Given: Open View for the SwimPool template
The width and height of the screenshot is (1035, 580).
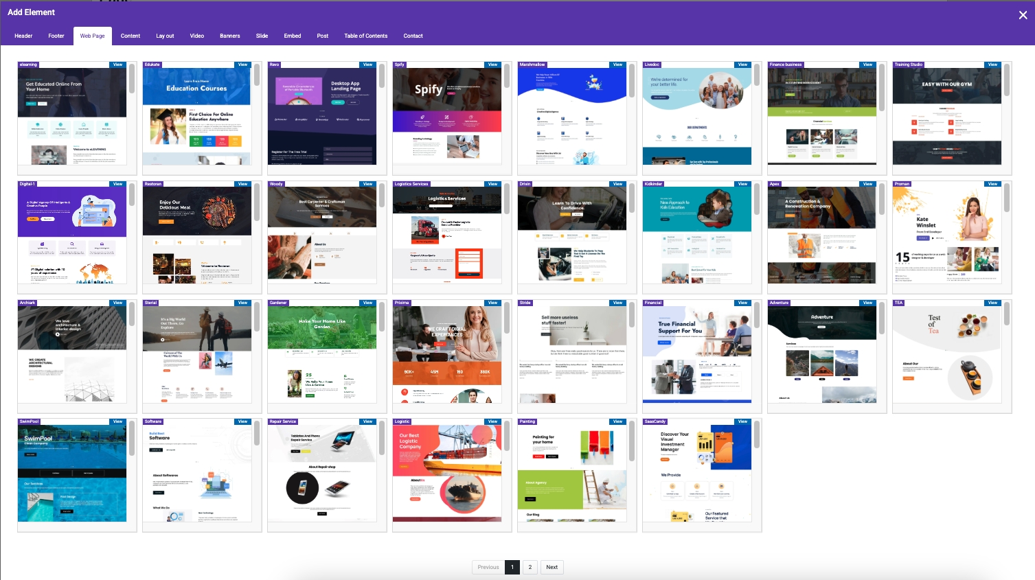Looking at the screenshot, I should [117, 421].
